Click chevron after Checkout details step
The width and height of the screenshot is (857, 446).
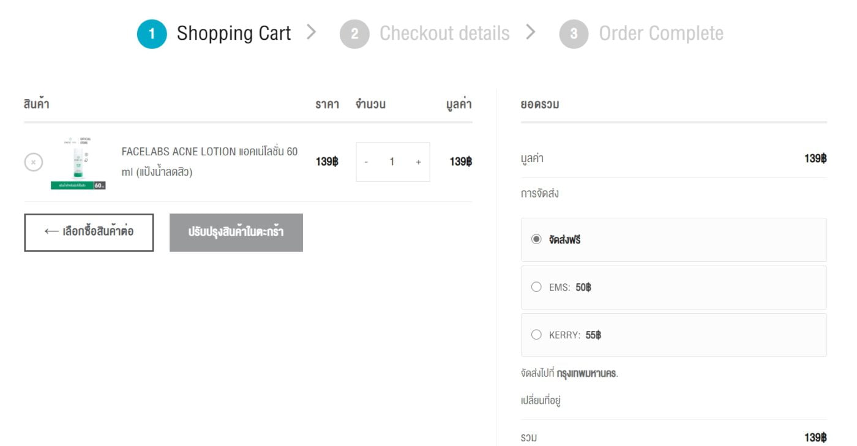531,32
